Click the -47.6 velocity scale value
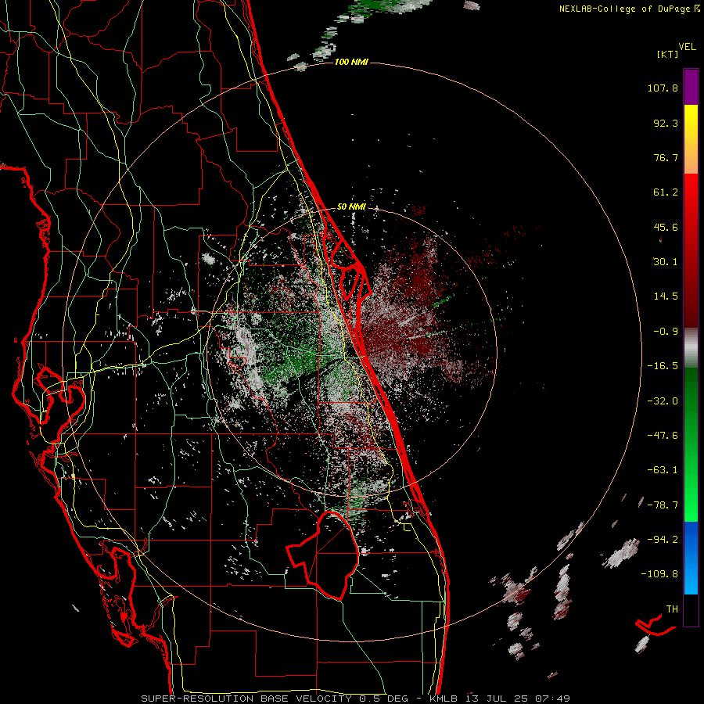Screen dimensions: 704x704 663,436
